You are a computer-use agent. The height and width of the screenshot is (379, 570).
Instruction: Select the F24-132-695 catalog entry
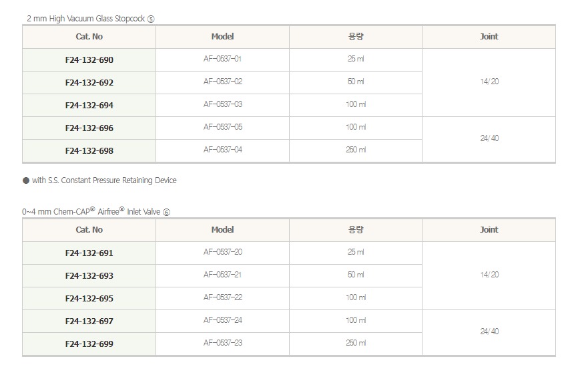(89, 299)
